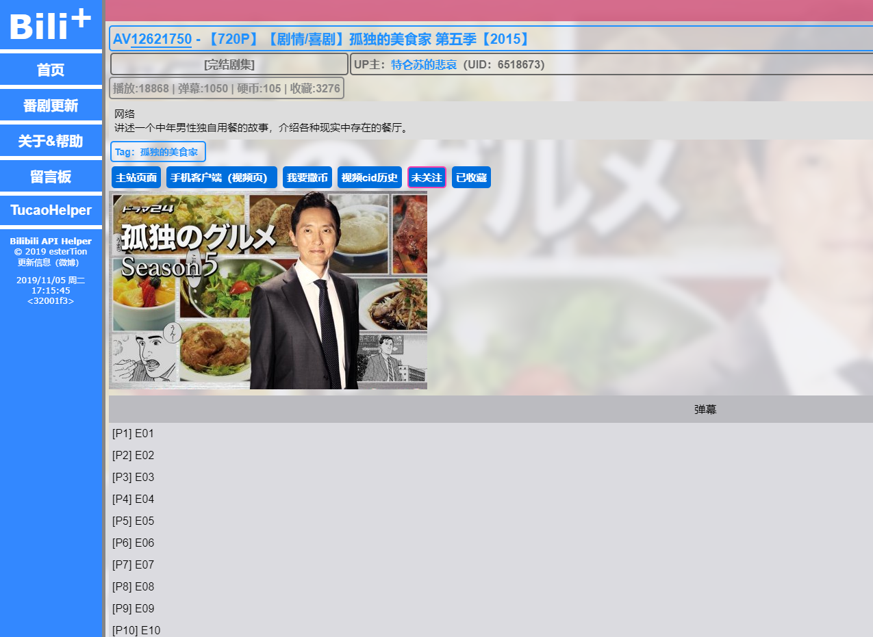Open uploader 特仑苏的悲哀 profile link

click(x=424, y=65)
